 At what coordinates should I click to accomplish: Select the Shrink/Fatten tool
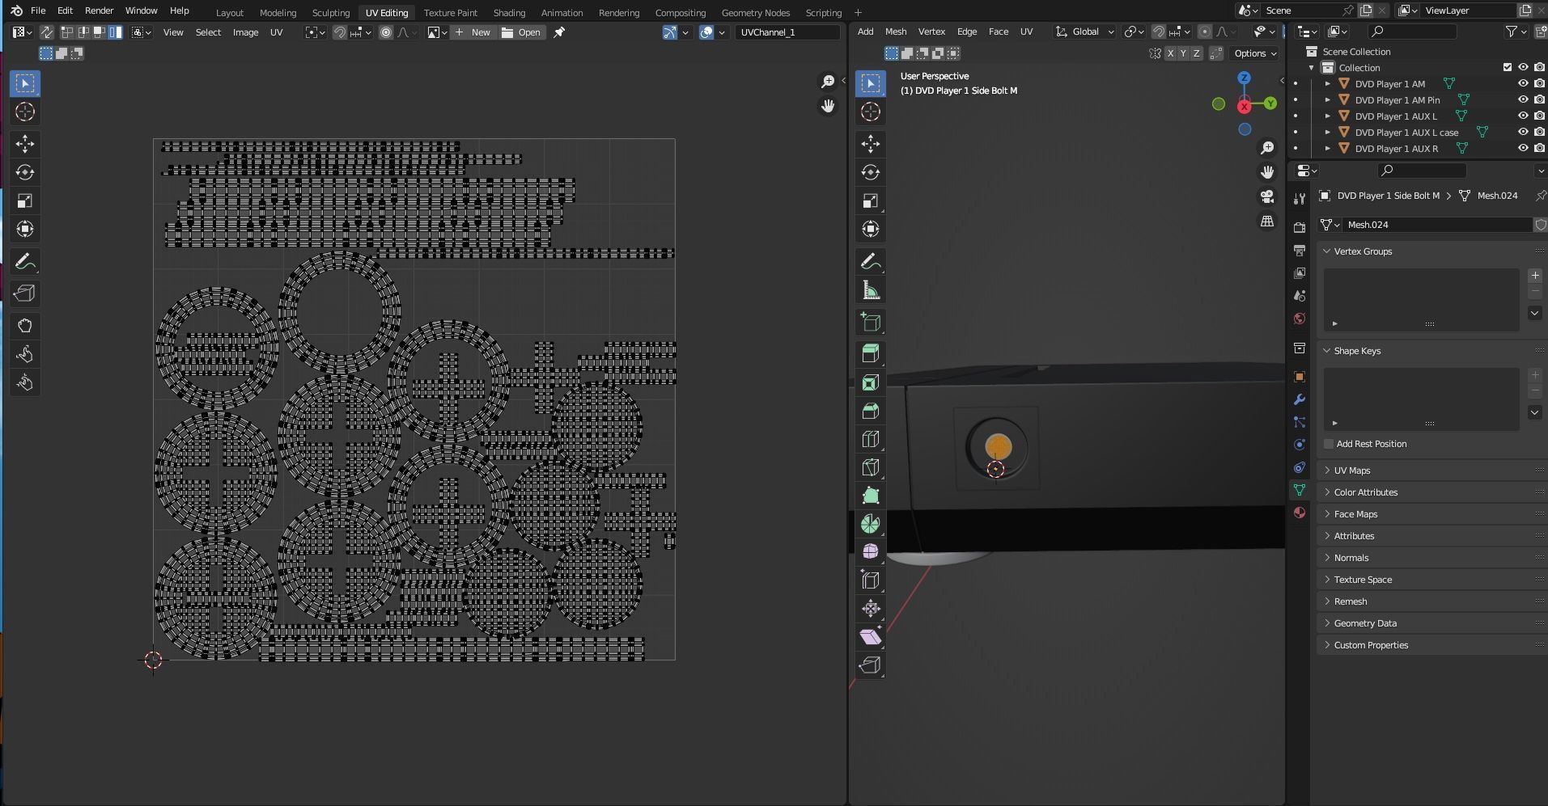(x=871, y=608)
